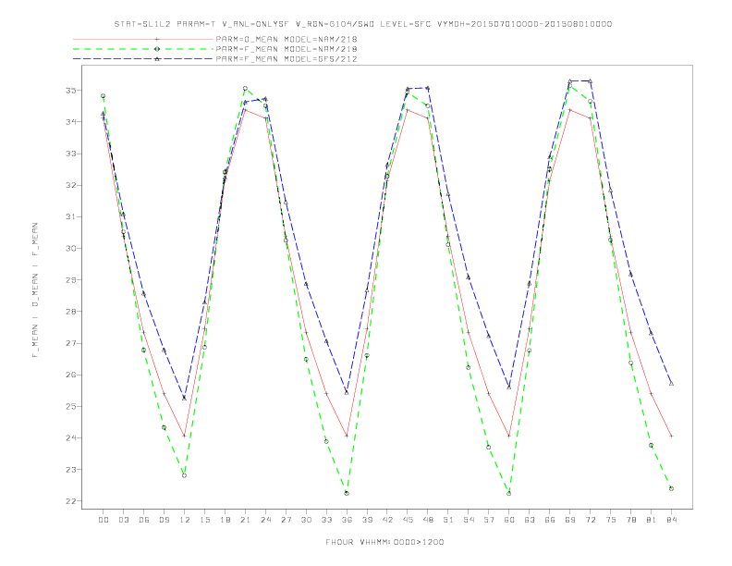The width and height of the screenshot is (732, 566).
Task: Select legend entry PARM=F_MEAN MODEL=GFS/212
Action: (287, 59)
